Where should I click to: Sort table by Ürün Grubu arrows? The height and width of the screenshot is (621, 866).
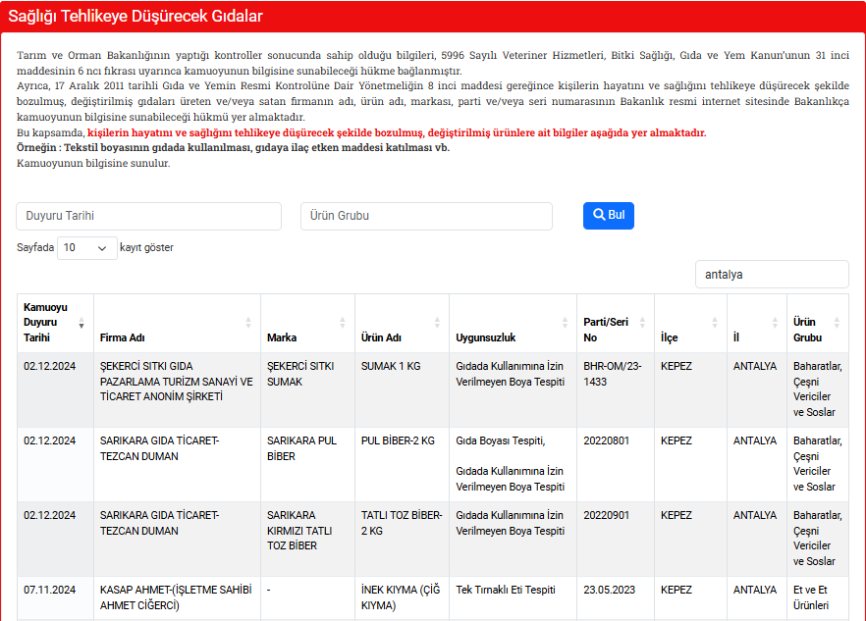point(837,323)
